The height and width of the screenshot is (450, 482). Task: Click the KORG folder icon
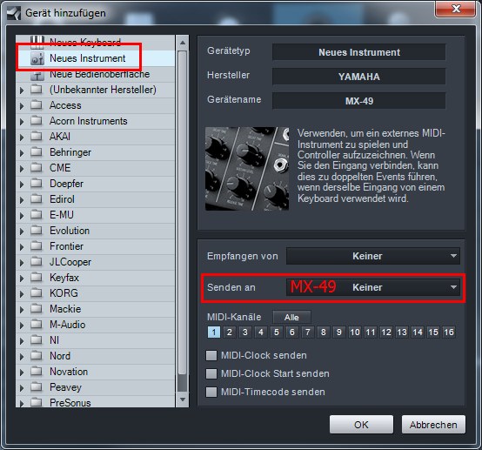pos(37,292)
